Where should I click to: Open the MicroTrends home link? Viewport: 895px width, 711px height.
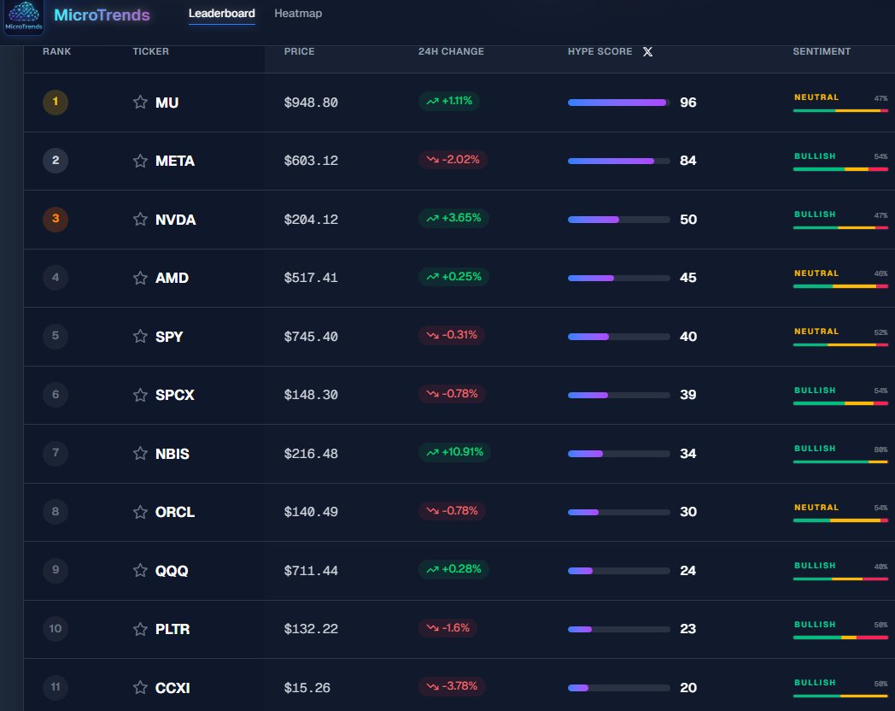tap(102, 15)
